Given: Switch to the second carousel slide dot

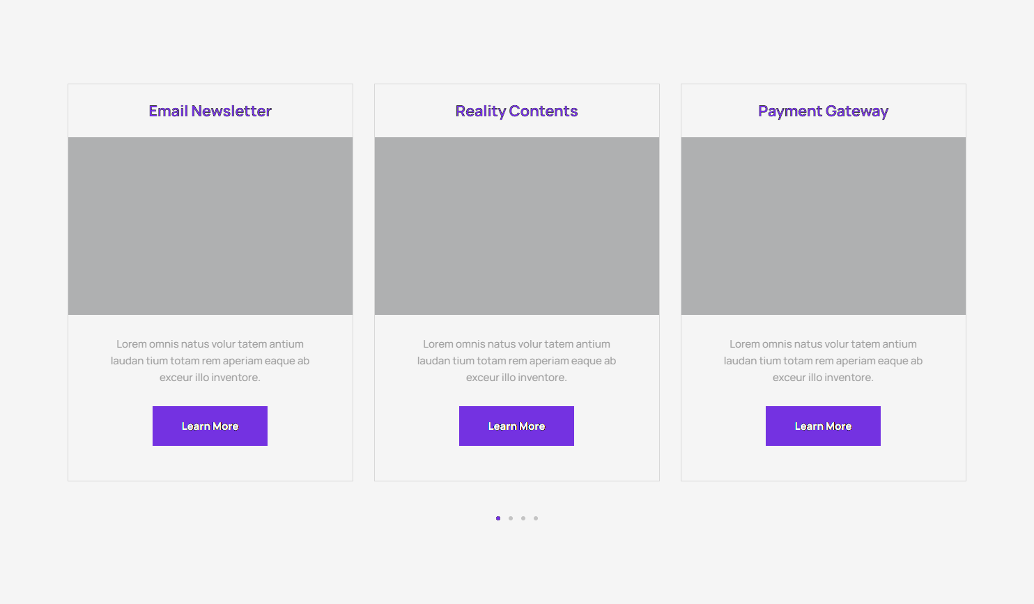Looking at the screenshot, I should (x=511, y=518).
